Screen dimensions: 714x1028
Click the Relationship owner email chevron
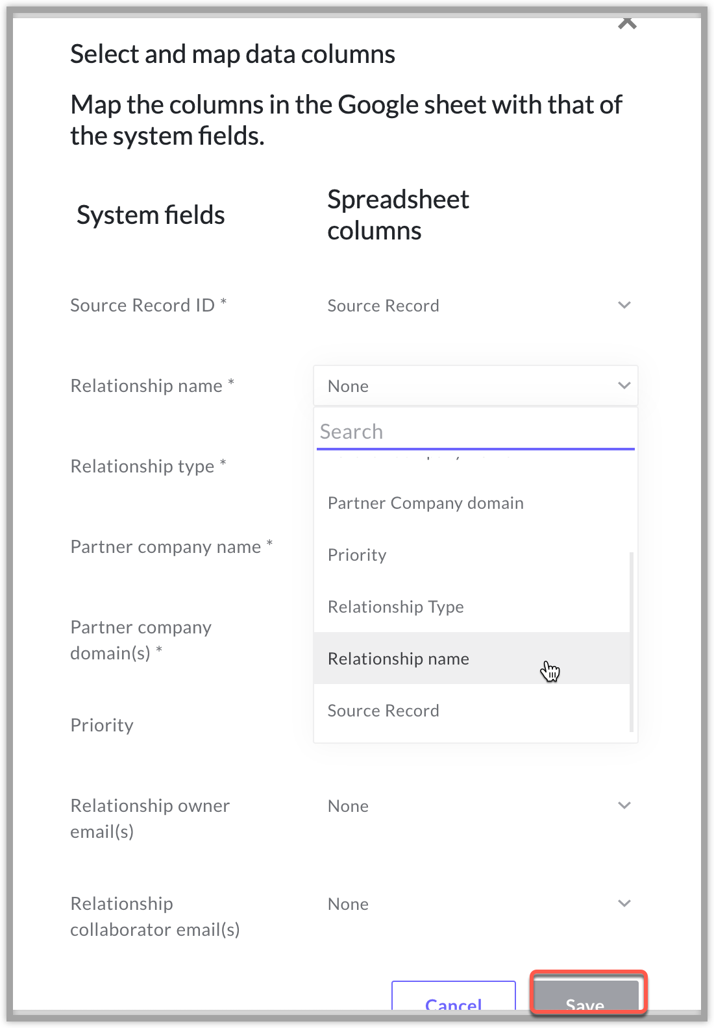coord(624,805)
